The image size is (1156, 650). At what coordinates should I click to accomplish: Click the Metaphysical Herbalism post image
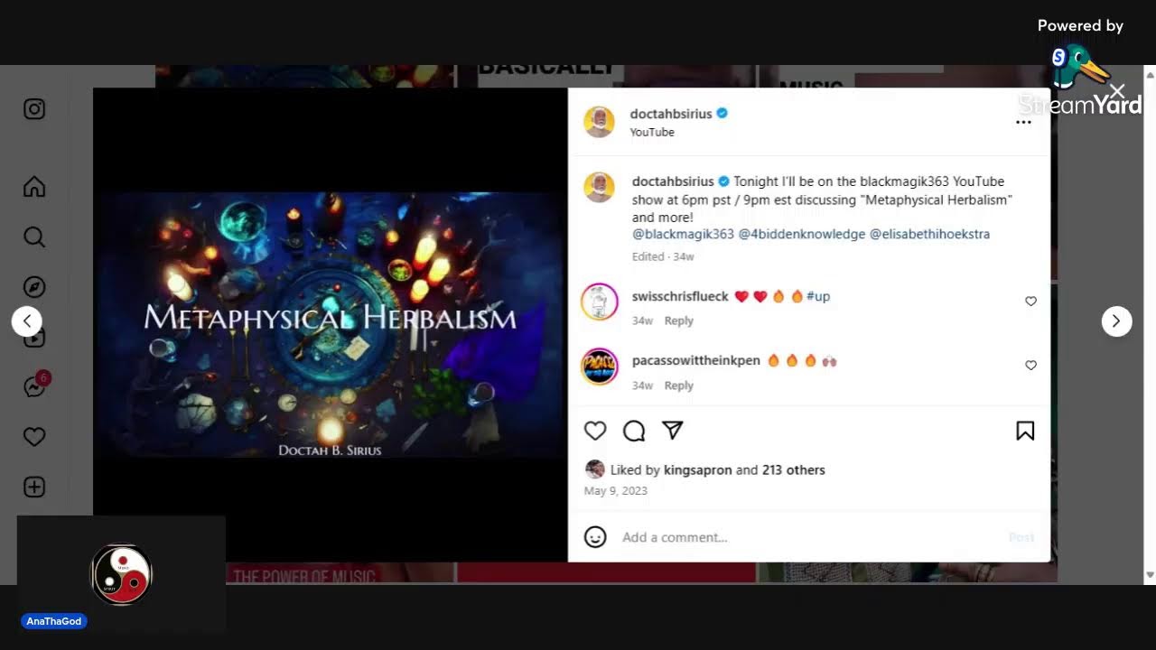coord(330,325)
